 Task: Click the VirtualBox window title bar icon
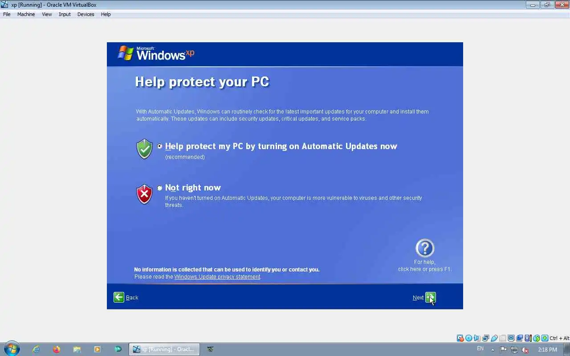click(x=5, y=5)
